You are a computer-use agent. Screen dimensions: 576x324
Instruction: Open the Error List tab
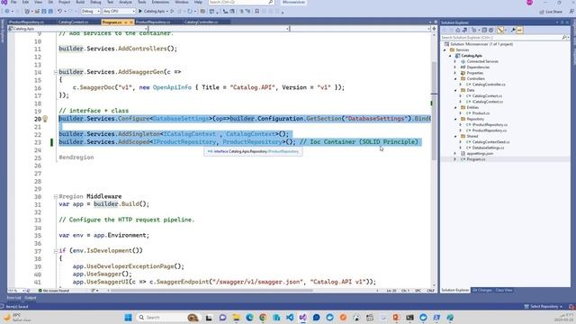[14, 298]
